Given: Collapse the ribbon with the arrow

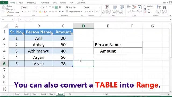Looking at the screenshot, I should pos(170,16).
